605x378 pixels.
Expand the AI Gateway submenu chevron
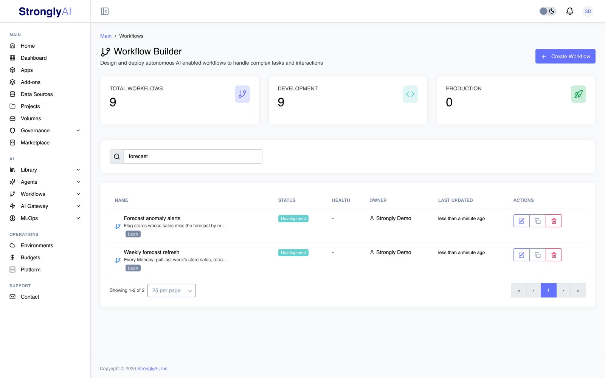78,206
